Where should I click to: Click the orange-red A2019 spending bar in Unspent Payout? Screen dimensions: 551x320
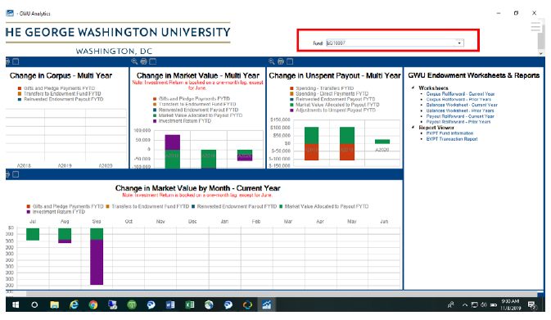347,152
